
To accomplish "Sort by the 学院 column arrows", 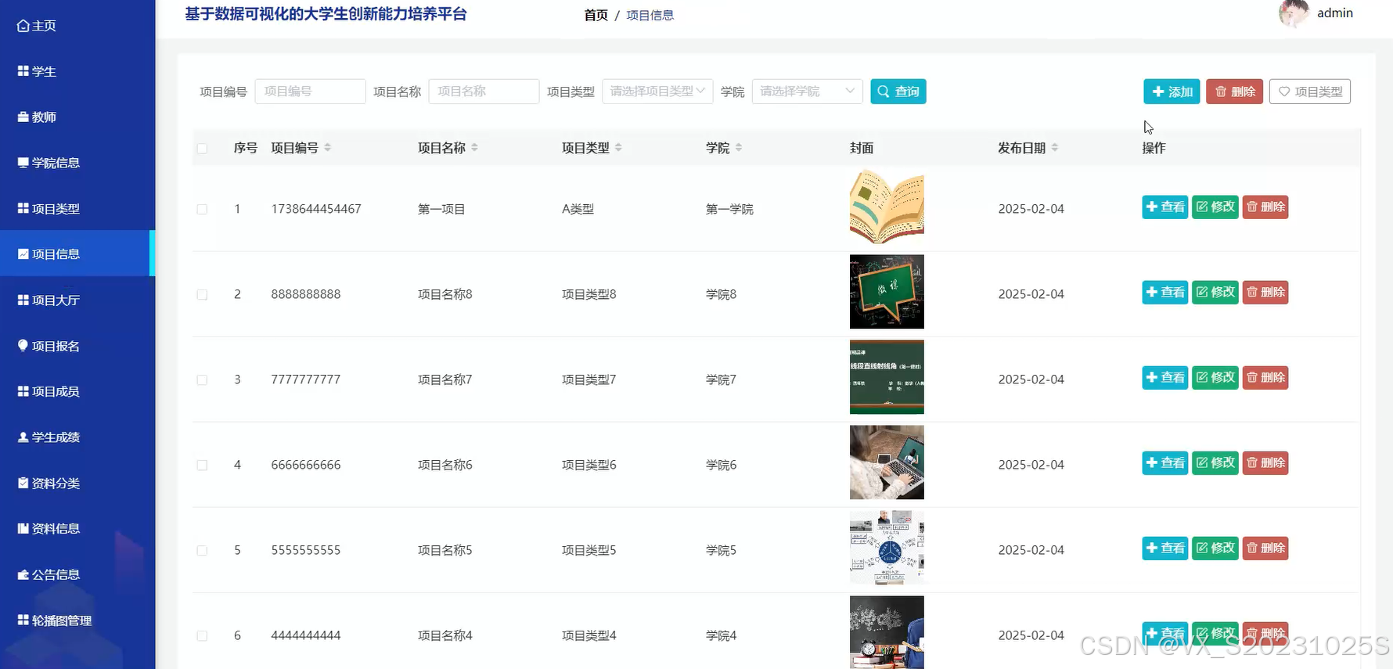I will [739, 147].
